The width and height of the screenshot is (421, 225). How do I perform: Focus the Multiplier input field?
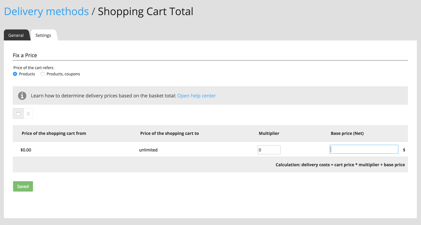click(x=269, y=150)
